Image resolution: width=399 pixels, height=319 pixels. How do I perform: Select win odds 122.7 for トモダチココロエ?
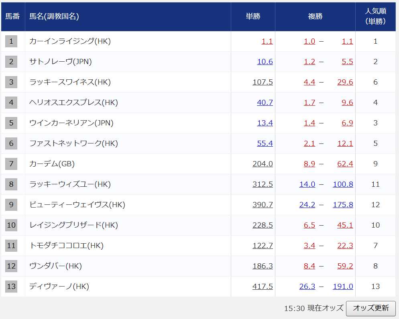263,246
